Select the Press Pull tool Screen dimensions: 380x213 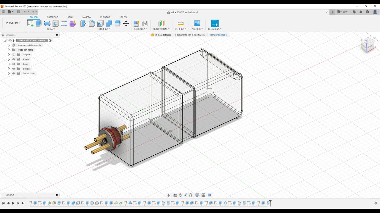pos(83,23)
